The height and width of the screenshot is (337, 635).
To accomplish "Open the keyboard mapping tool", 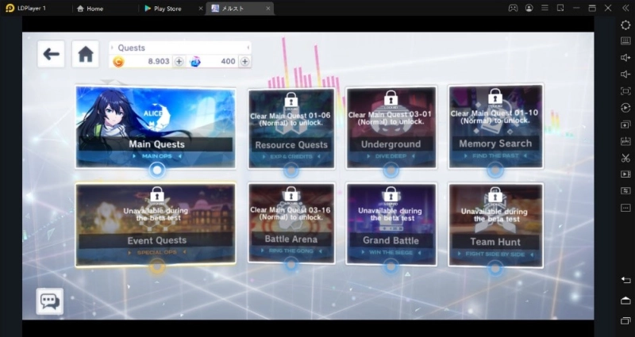I will 625,41.
